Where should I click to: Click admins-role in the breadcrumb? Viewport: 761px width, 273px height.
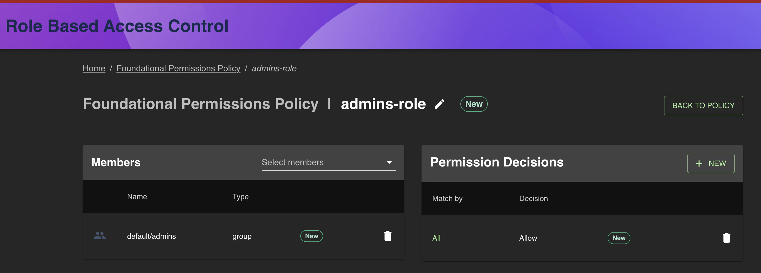pyautogui.click(x=274, y=68)
